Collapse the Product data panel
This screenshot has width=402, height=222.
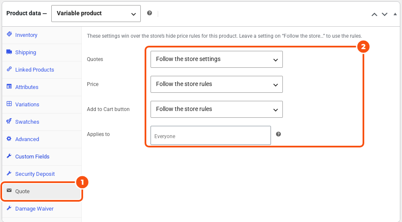click(x=395, y=14)
